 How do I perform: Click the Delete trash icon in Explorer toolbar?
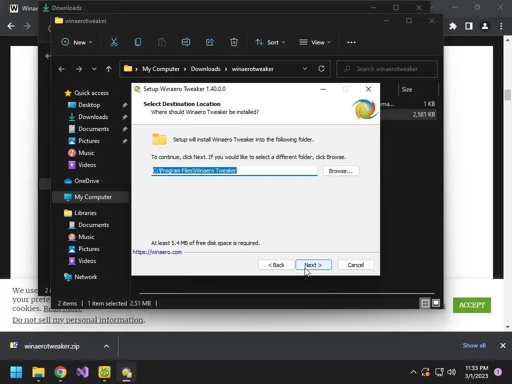234,42
